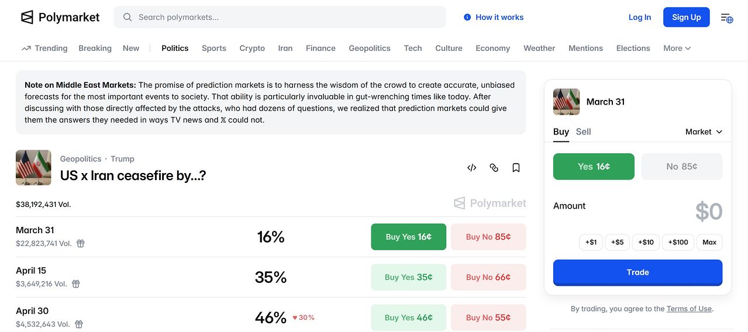Click the blue Trade button
Image resolution: width=748 pixels, height=332 pixels.
[637, 272]
